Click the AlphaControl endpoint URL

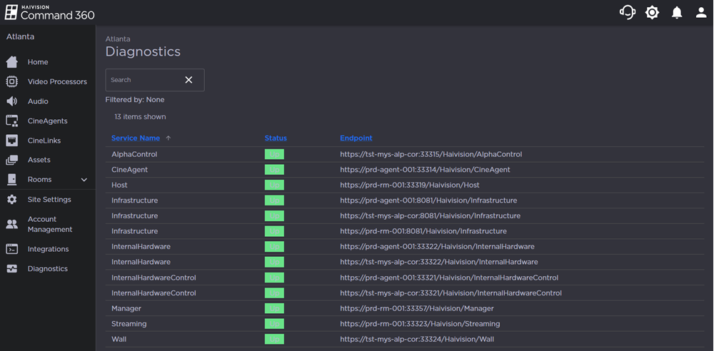pyautogui.click(x=431, y=154)
